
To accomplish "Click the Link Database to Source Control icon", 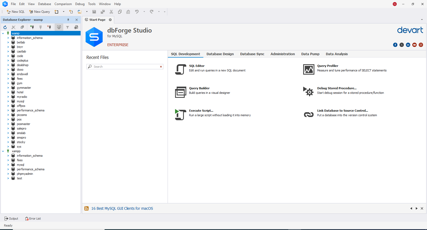I will tap(309, 115).
